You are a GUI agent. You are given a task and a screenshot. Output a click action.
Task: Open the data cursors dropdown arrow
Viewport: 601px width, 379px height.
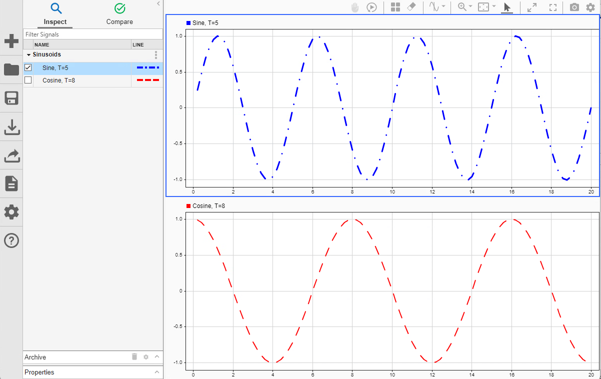(443, 6)
